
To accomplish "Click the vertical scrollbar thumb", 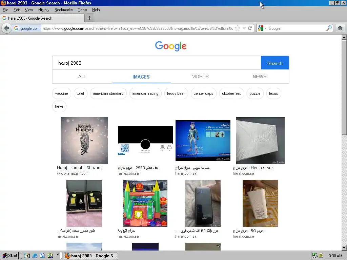I will (344, 87).
